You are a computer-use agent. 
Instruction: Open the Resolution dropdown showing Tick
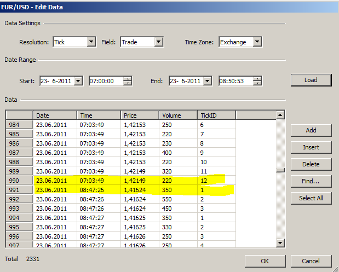(91, 42)
